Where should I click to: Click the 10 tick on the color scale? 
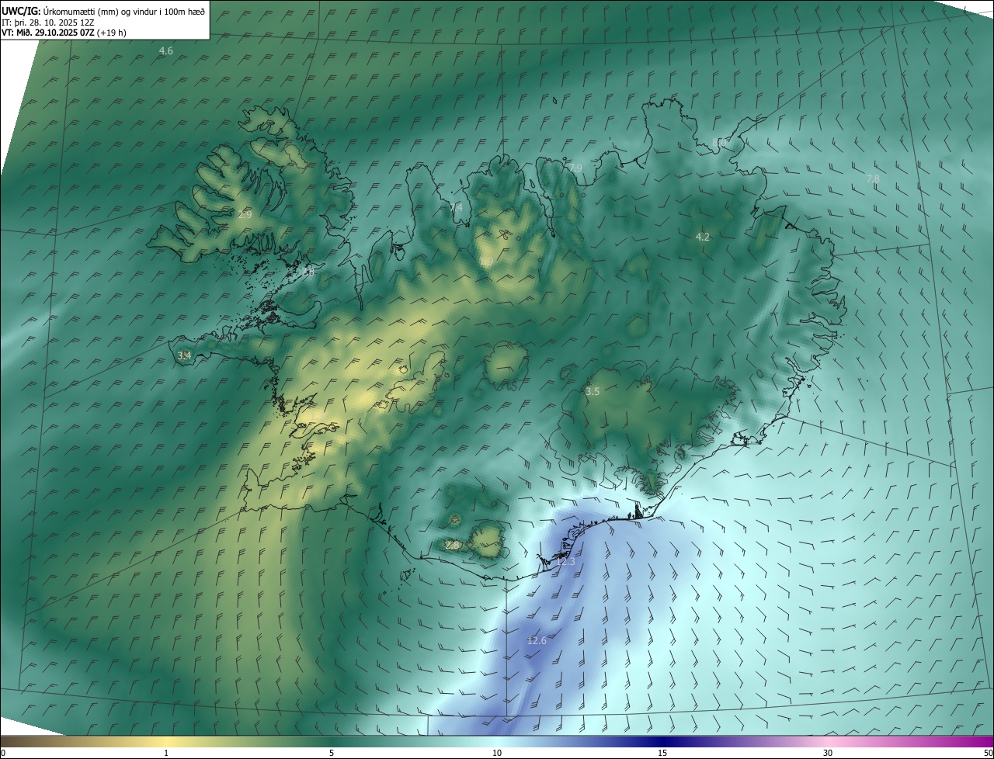(497, 754)
